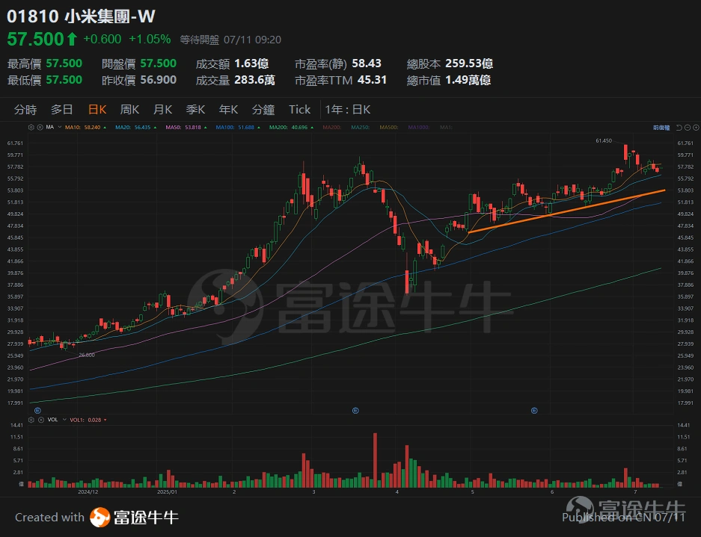Zoom out of the chart with the minus icon

[688, 128]
